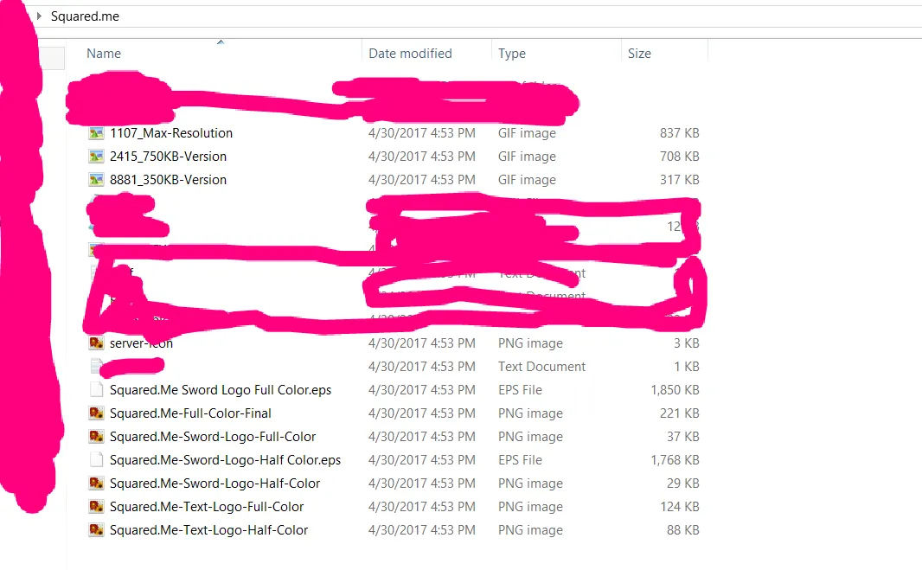Sort files by Date modified column

(410, 54)
